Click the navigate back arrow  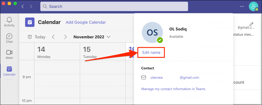point(23,6)
